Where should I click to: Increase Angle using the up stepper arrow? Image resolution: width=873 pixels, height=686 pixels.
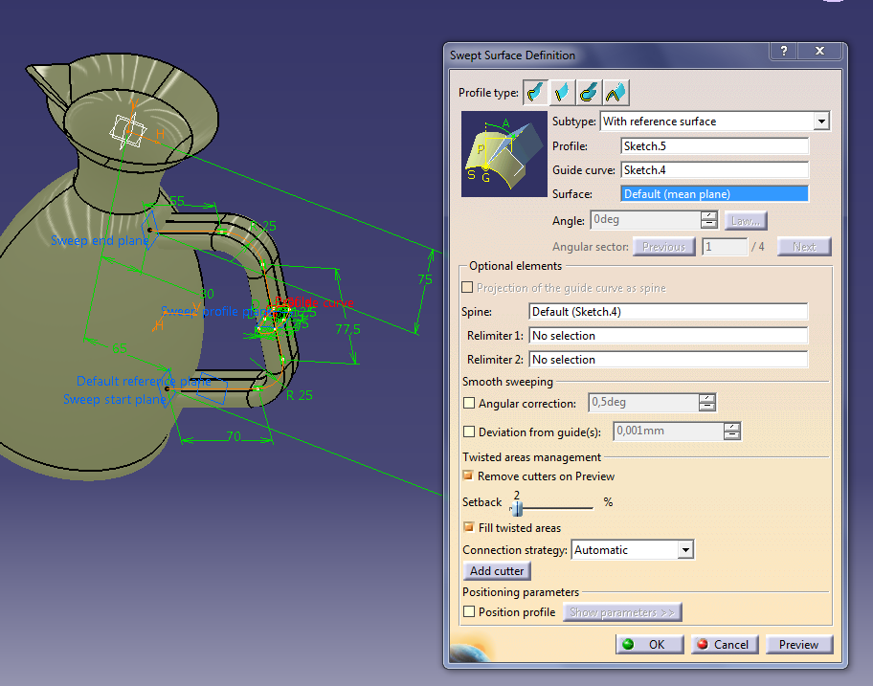(707, 215)
